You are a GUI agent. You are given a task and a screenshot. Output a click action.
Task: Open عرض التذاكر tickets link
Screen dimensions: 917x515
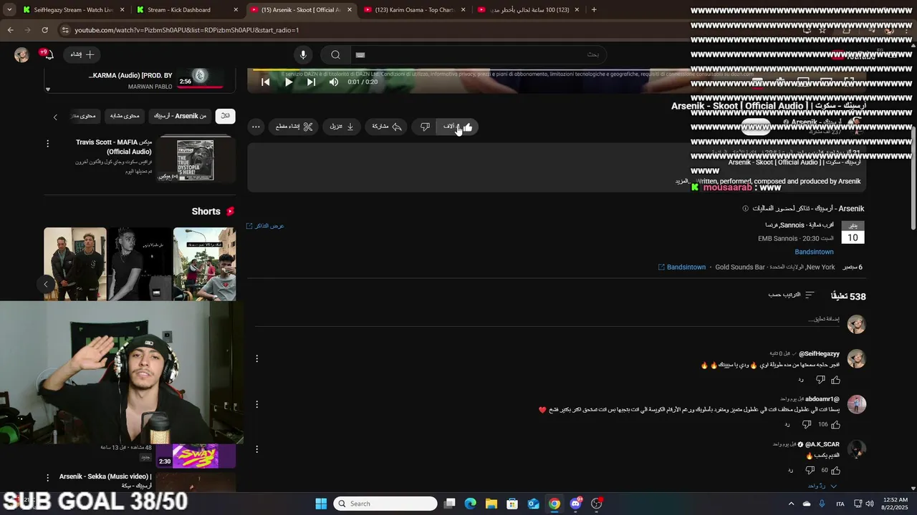[265, 226]
